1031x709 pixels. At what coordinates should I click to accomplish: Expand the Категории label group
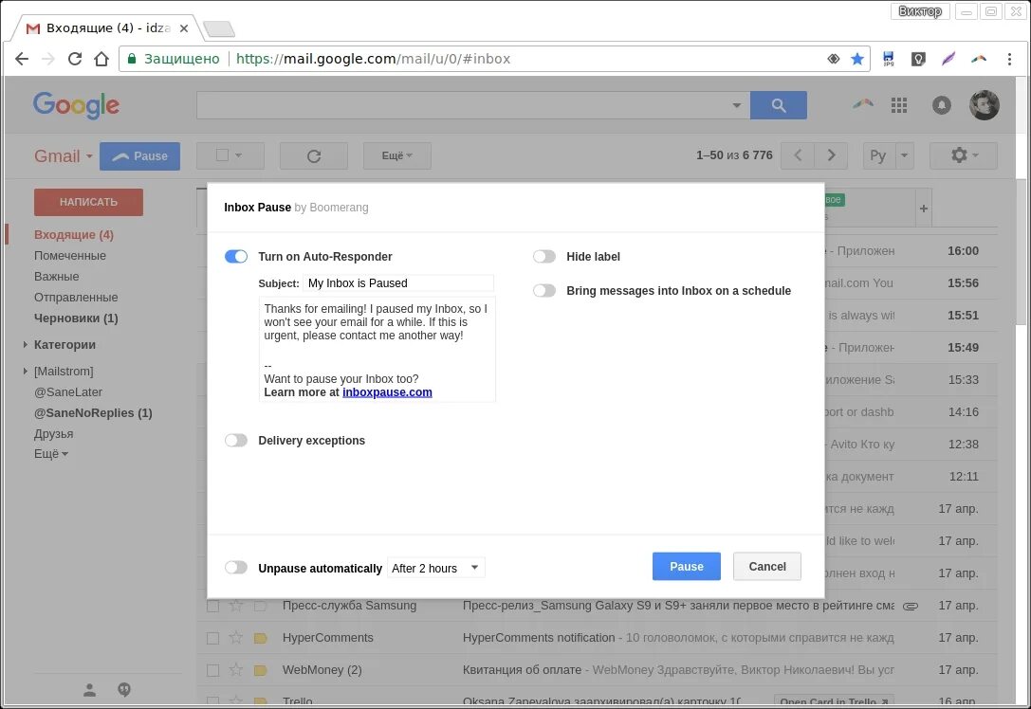25,344
